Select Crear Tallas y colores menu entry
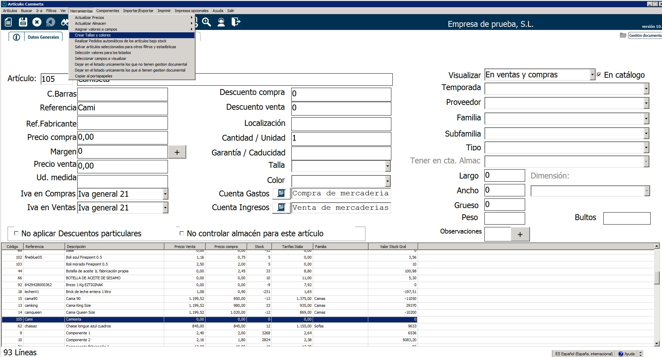This screenshot has width=662, height=357. point(93,35)
